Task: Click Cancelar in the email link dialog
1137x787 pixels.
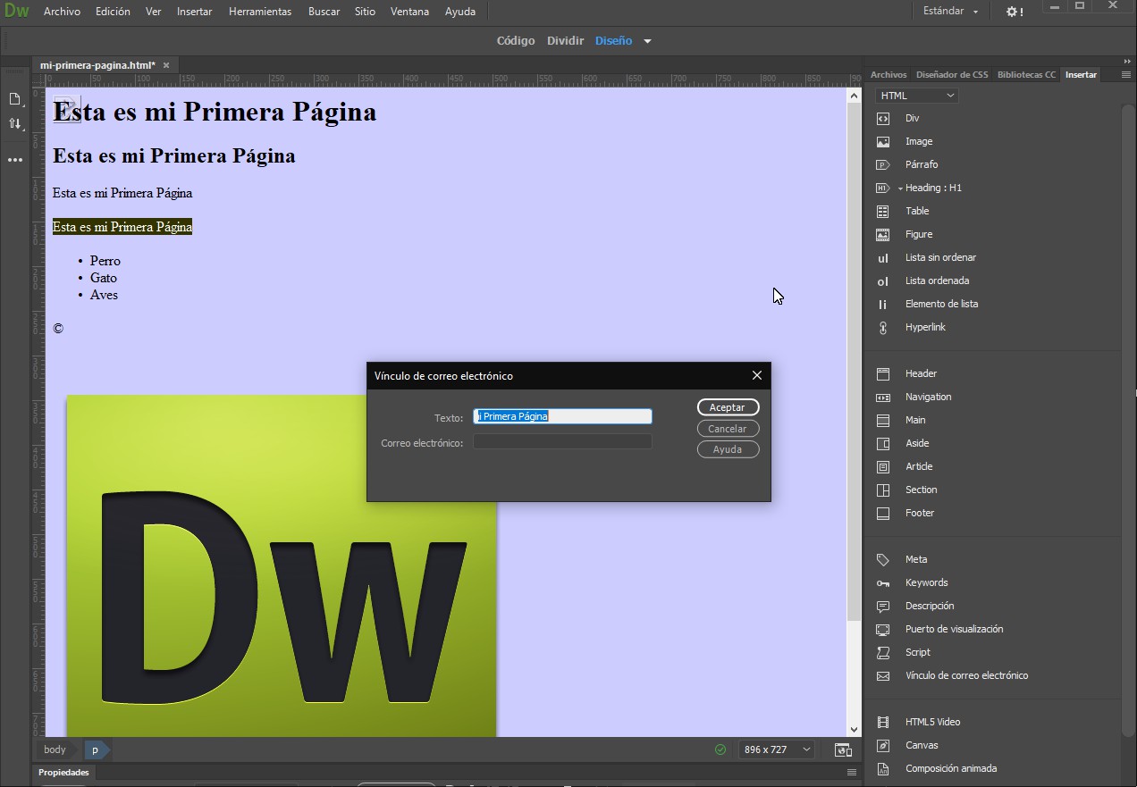Action: coord(728,429)
